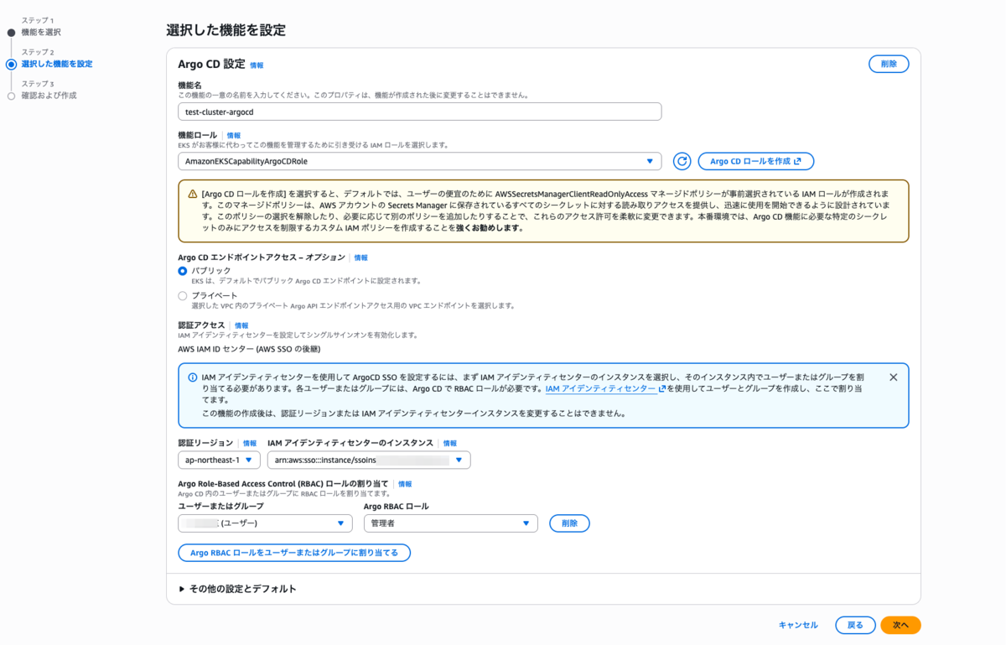Click 情報 link beside Argo CD エンドポイントアクセス
The height and width of the screenshot is (645, 1006).
[x=360, y=257]
